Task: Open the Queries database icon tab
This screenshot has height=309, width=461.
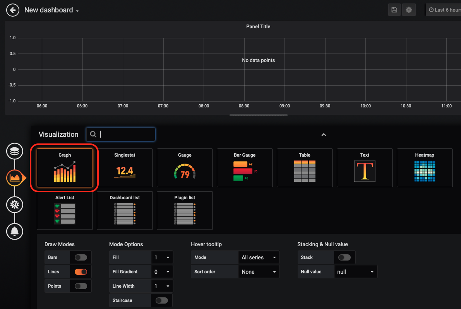Action: pyautogui.click(x=15, y=151)
